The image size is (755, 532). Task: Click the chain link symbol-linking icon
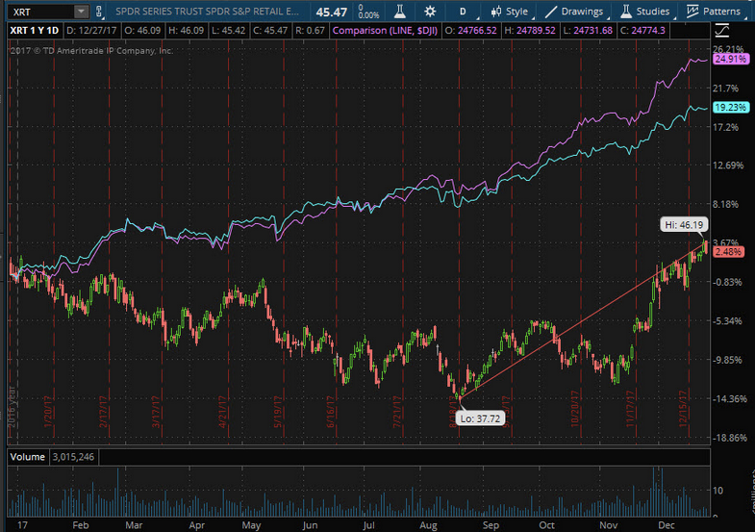coord(99,12)
